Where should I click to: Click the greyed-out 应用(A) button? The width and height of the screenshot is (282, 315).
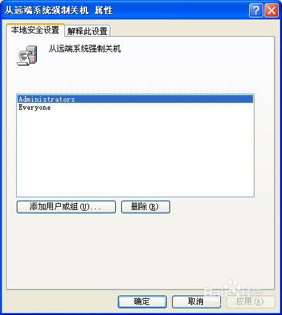pos(251,302)
